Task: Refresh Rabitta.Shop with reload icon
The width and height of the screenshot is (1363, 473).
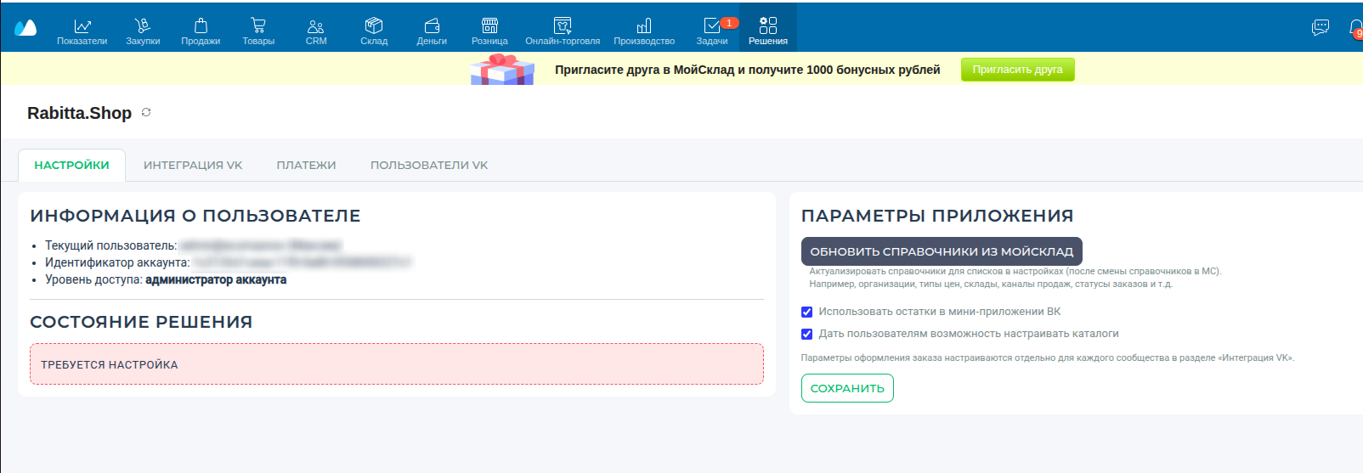Action: 146,112
